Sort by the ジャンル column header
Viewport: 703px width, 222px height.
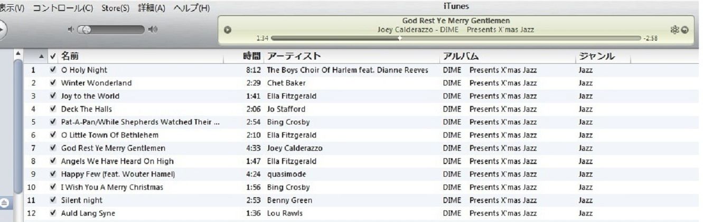(x=597, y=56)
